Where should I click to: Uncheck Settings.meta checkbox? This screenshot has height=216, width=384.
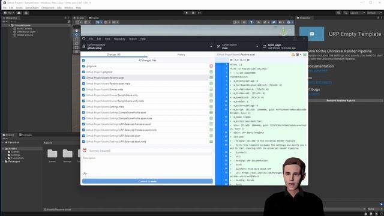pos(83,107)
